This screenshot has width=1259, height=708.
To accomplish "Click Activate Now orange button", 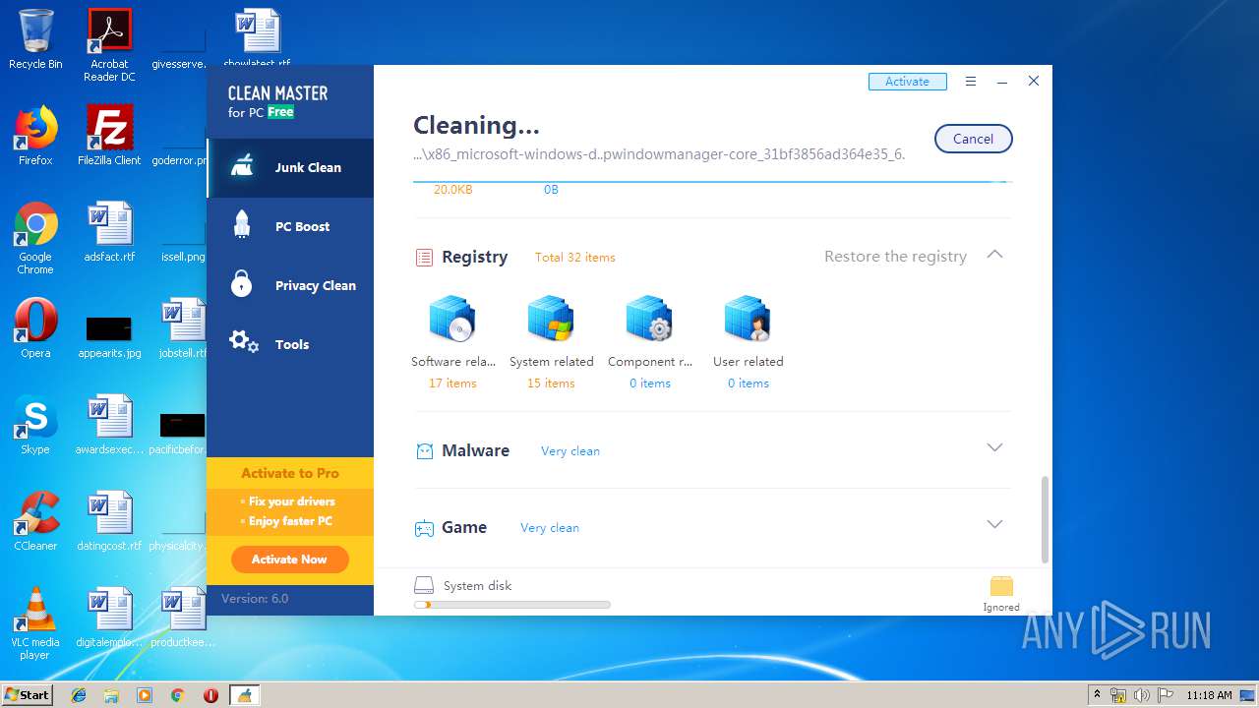I will pos(289,560).
